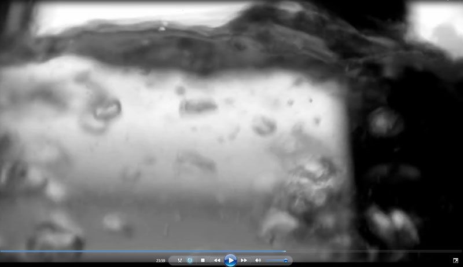Viewport: 463px width, 267px height.
Task: Click the full-screen toggle icon in corner
Action: tap(455, 261)
